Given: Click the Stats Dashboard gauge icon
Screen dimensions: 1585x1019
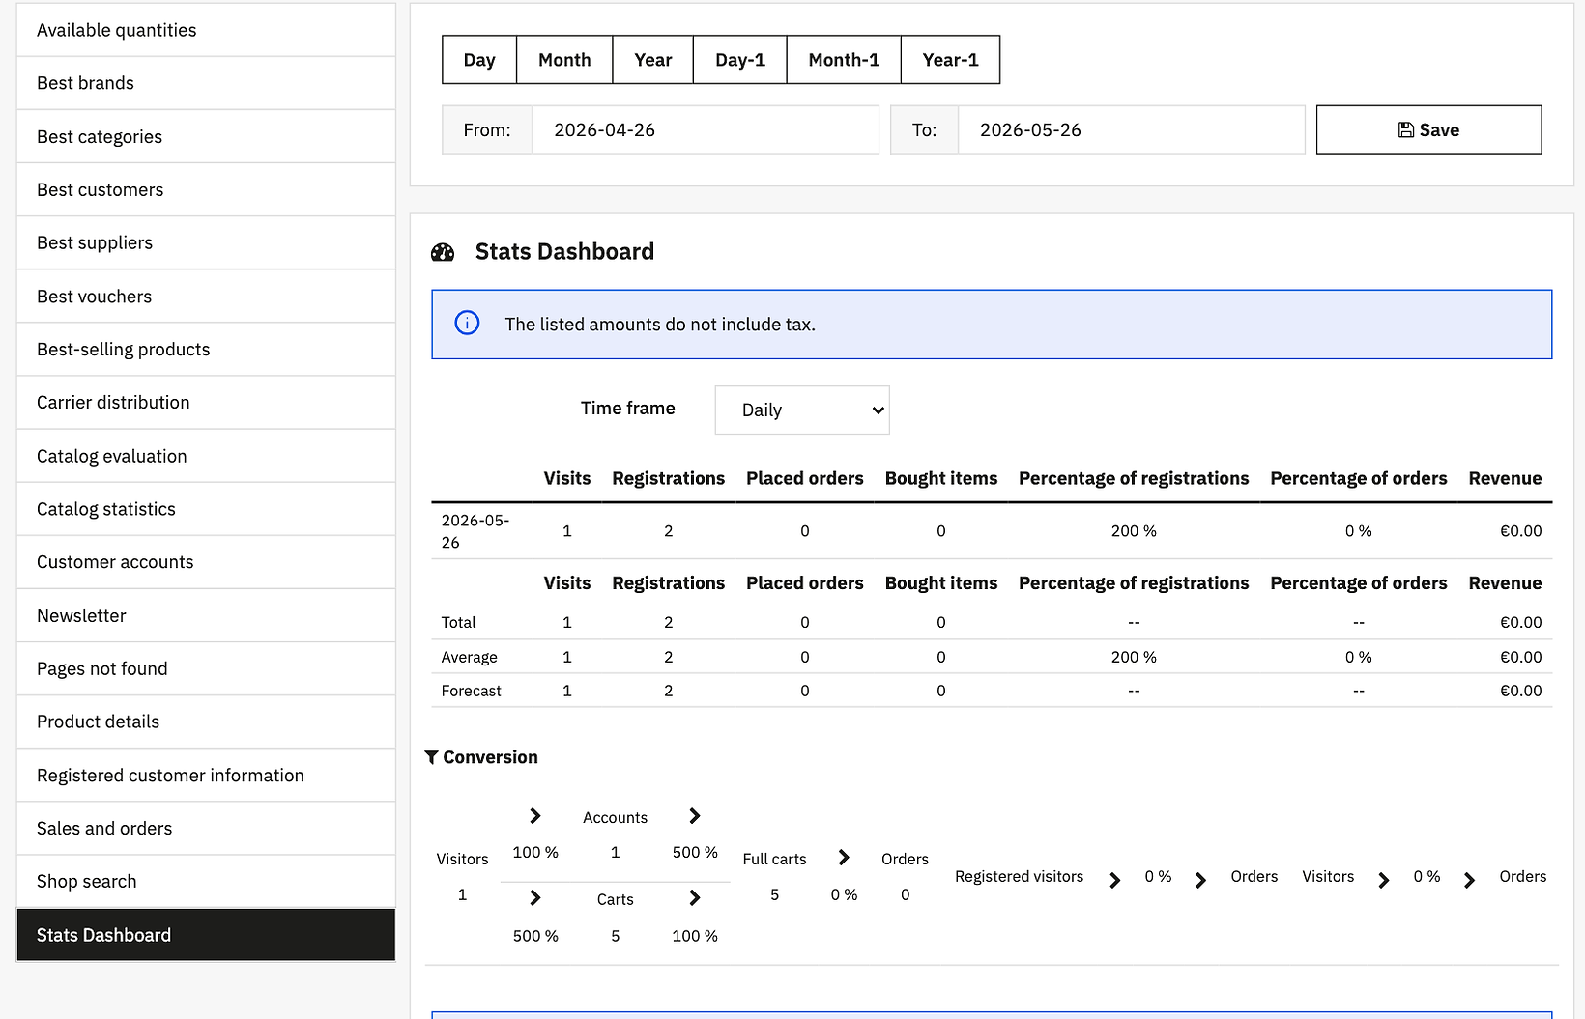Looking at the screenshot, I should tap(443, 252).
